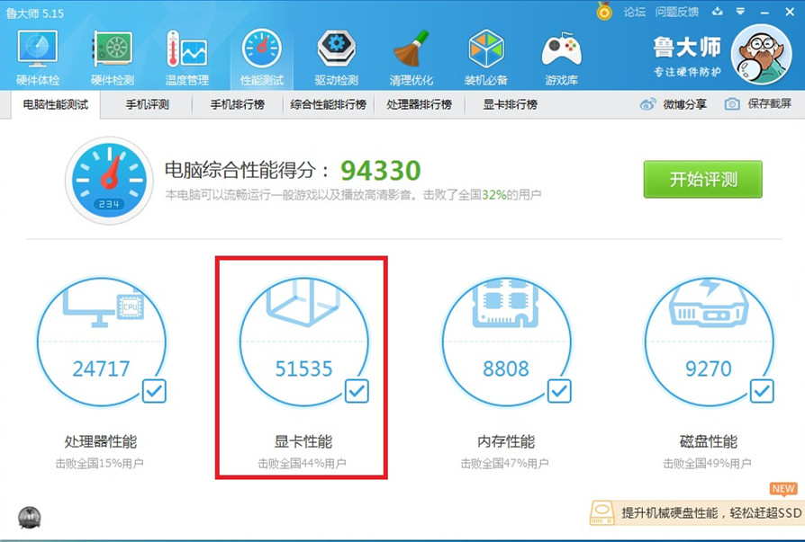Click the memory performance circle 8808
The image size is (805, 542).
(x=506, y=342)
